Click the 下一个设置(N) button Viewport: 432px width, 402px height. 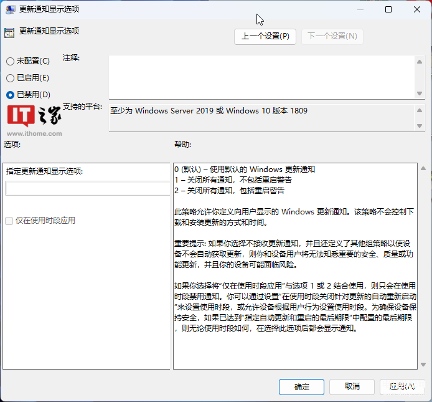[332, 36]
